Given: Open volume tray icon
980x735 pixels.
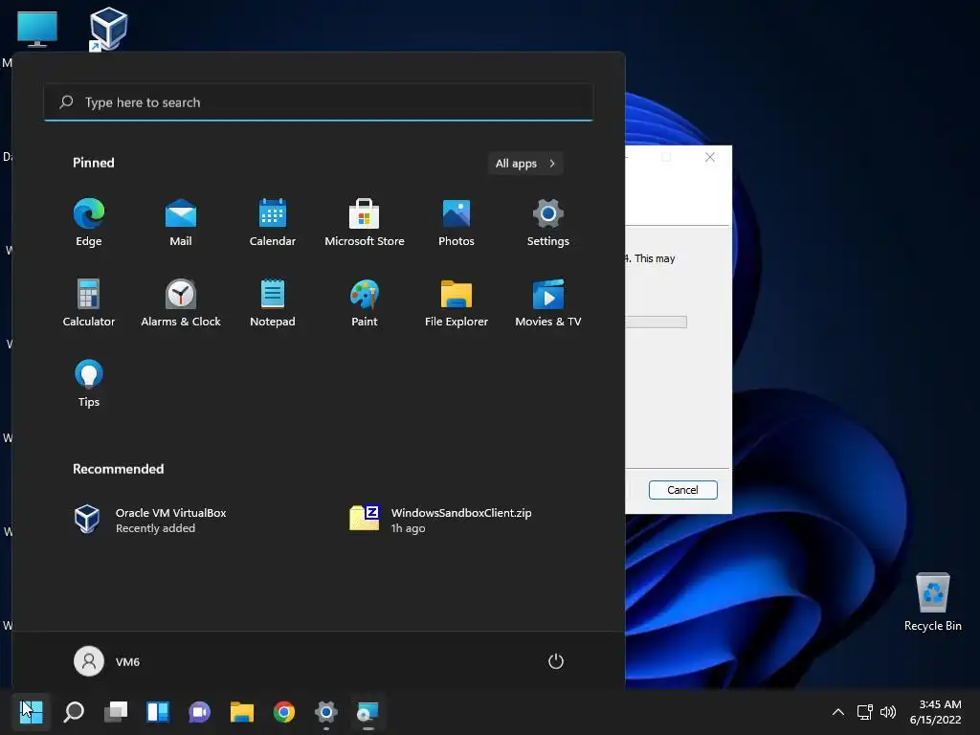Looking at the screenshot, I should [x=888, y=712].
